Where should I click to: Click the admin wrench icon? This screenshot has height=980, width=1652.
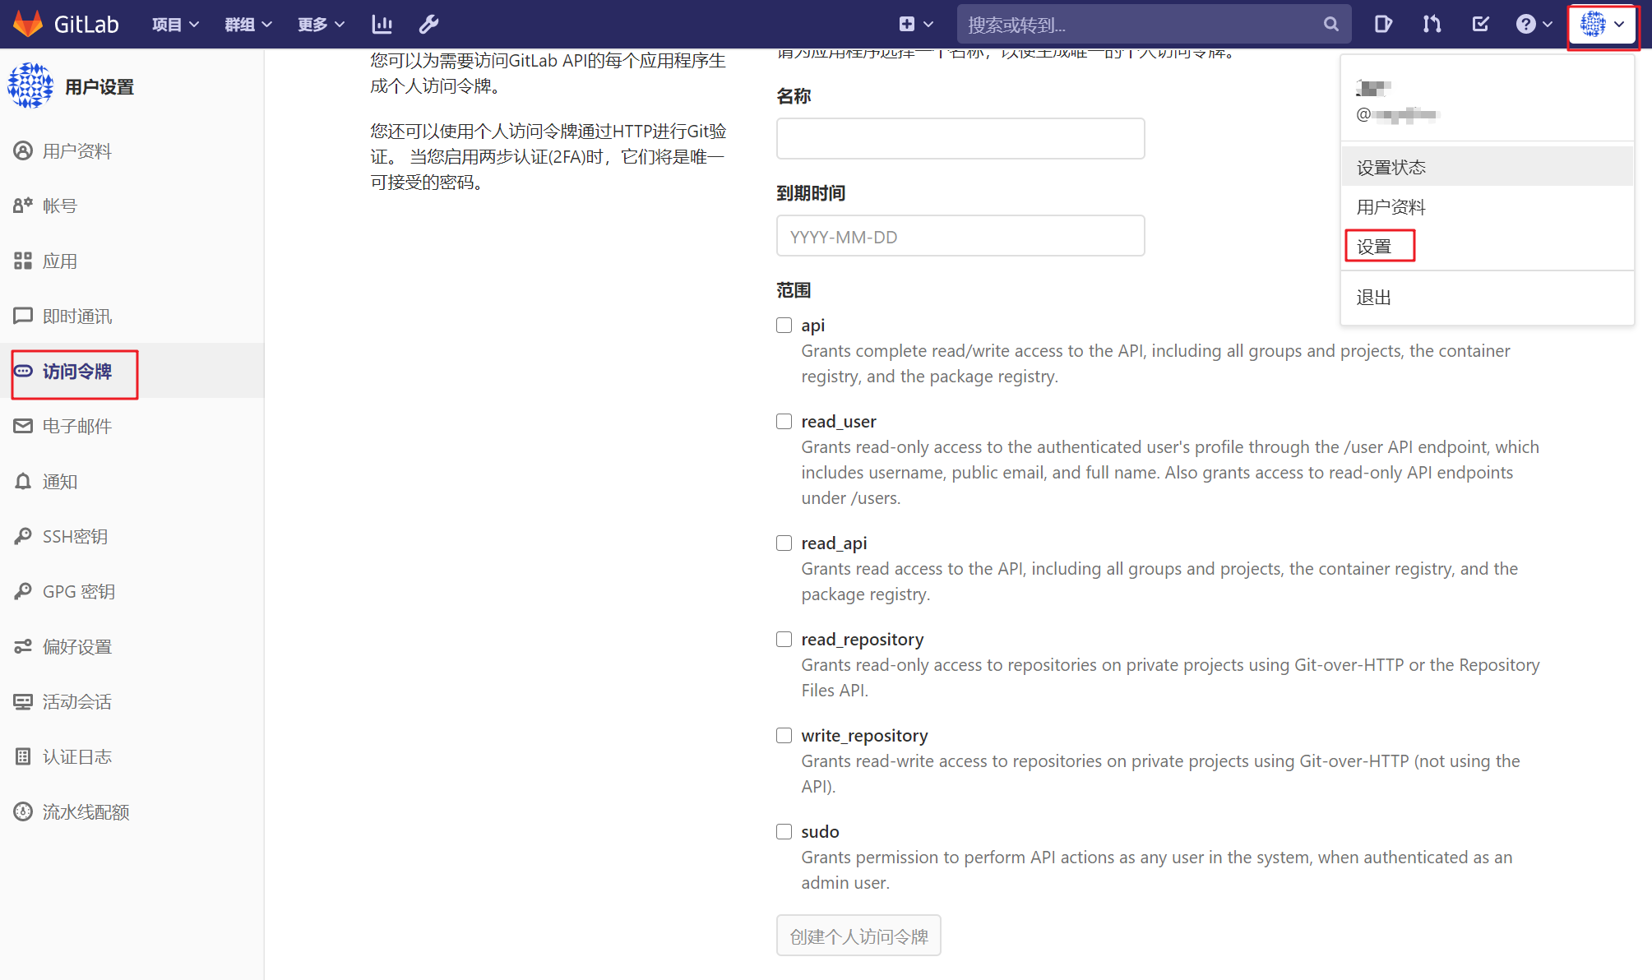click(428, 24)
